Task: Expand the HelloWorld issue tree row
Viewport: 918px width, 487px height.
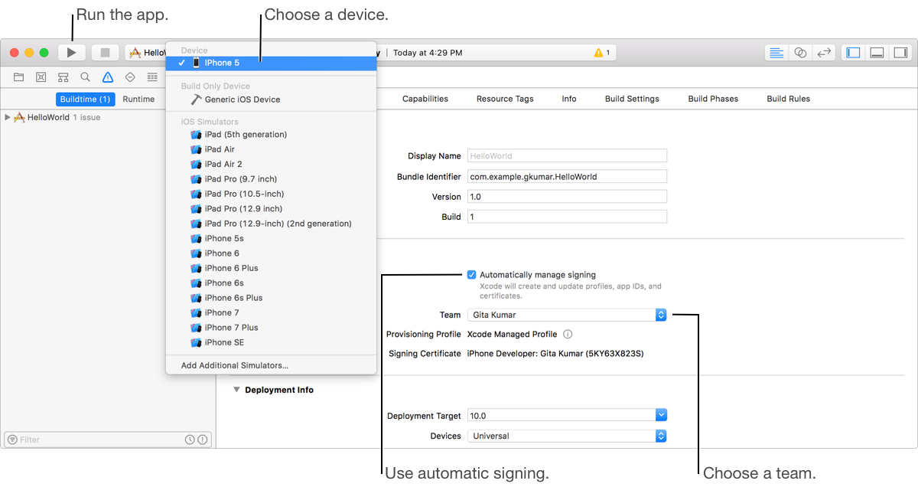Action: 8,117
